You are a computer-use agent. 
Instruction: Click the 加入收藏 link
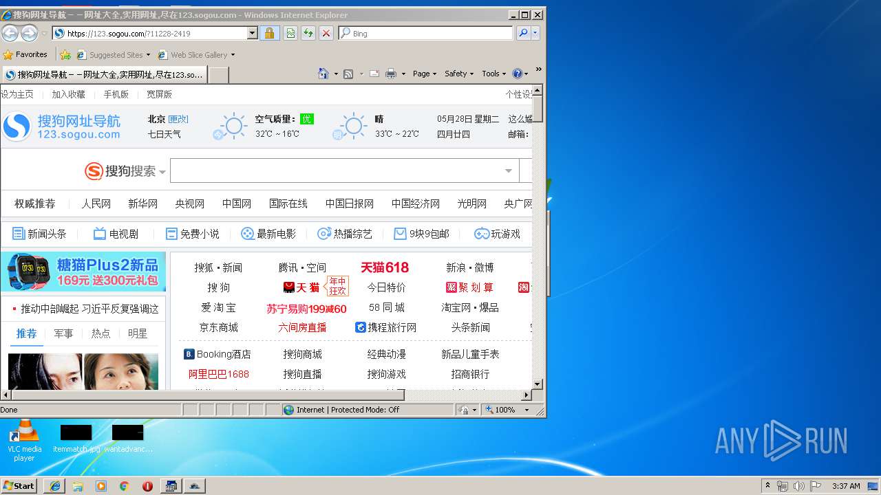[69, 94]
